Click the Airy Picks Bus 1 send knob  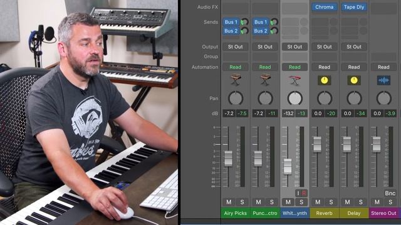coord(245,22)
